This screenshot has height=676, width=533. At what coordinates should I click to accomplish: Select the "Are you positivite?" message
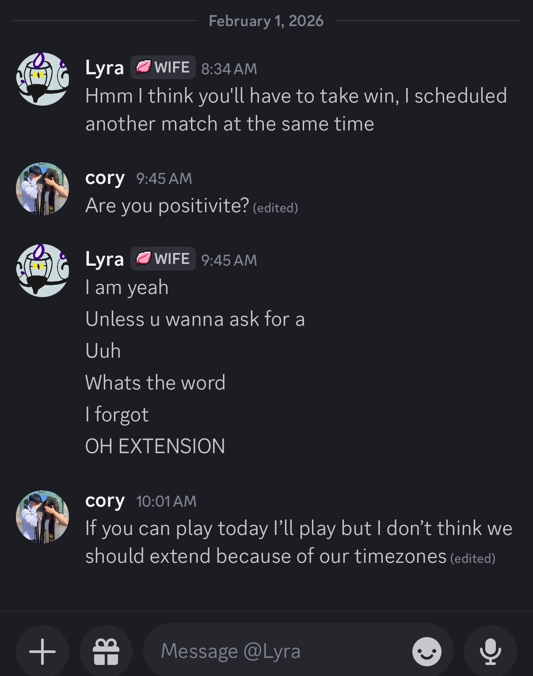pyautogui.click(x=167, y=206)
